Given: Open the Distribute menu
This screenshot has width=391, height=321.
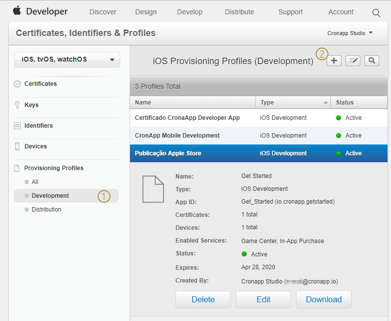Looking at the screenshot, I should pos(239,12).
